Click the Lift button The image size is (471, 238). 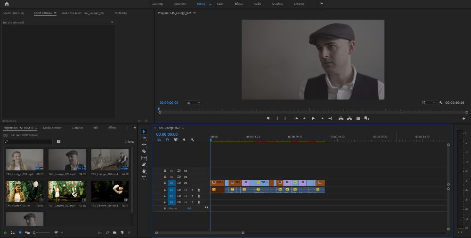coord(341,118)
